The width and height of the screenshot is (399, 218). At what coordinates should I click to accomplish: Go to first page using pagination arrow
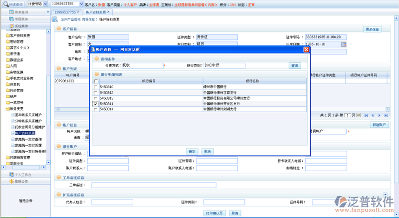(367, 115)
